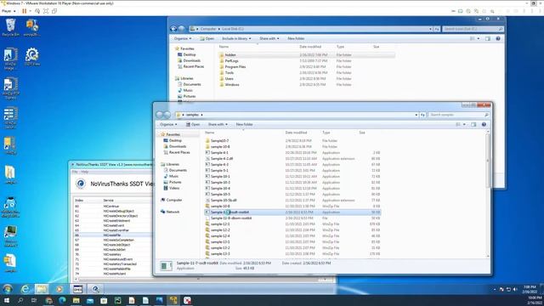The height and width of the screenshot is (306, 544).
Task: Launch Internet Explorer from Windows 7 taskbar
Action: 25,289
